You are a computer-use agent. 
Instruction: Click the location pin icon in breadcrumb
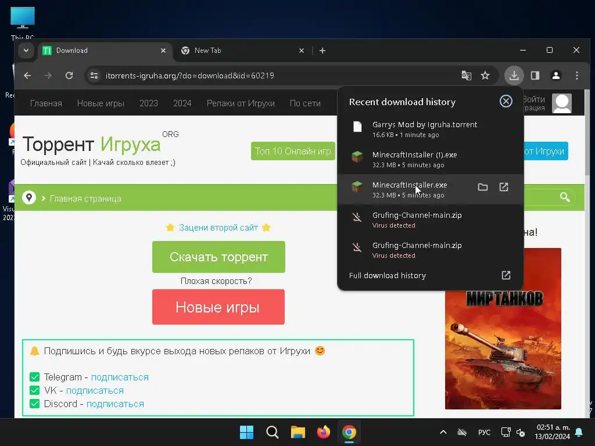pyautogui.click(x=29, y=197)
